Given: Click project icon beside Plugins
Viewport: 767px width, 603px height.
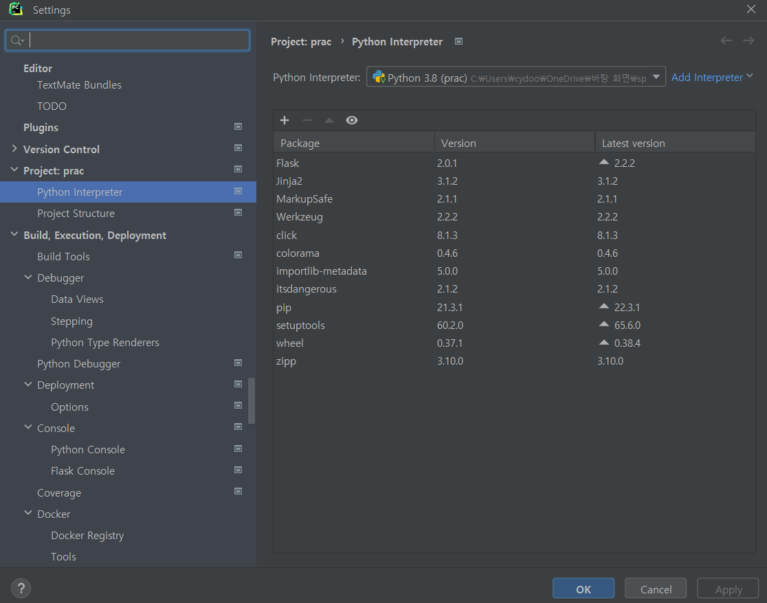Looking at the screenshot, I should pos(238,126).
